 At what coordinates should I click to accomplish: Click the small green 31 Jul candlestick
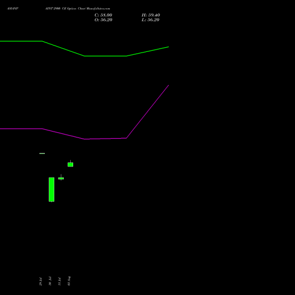[61, 178]
